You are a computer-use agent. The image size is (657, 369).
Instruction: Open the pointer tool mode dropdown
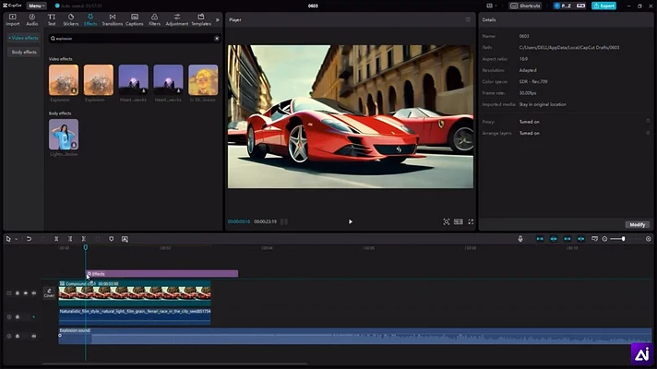coord(17,239)
